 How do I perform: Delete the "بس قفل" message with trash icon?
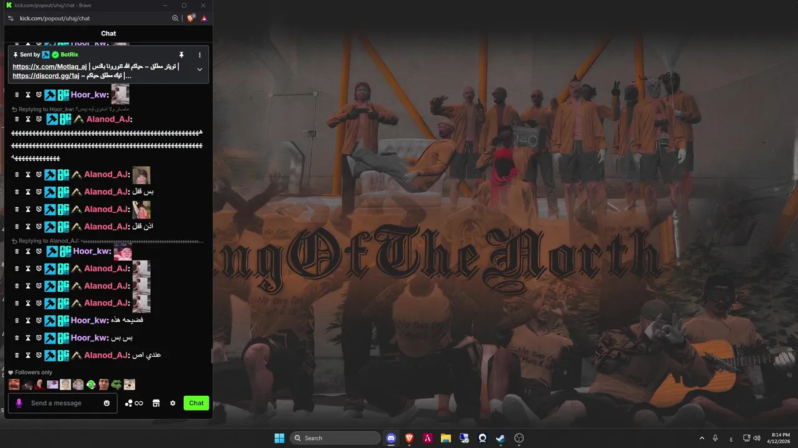tap(17, 192)
